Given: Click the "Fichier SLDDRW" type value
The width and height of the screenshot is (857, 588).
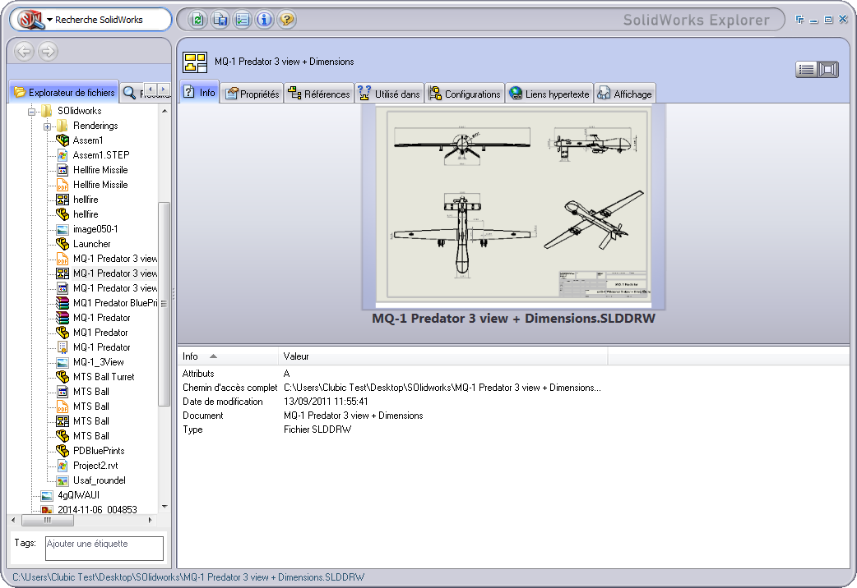Looking at the screenshot, I should pos(317,430).
